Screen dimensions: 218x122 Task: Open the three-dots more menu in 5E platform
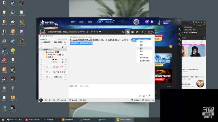click(x=120, y=22)
